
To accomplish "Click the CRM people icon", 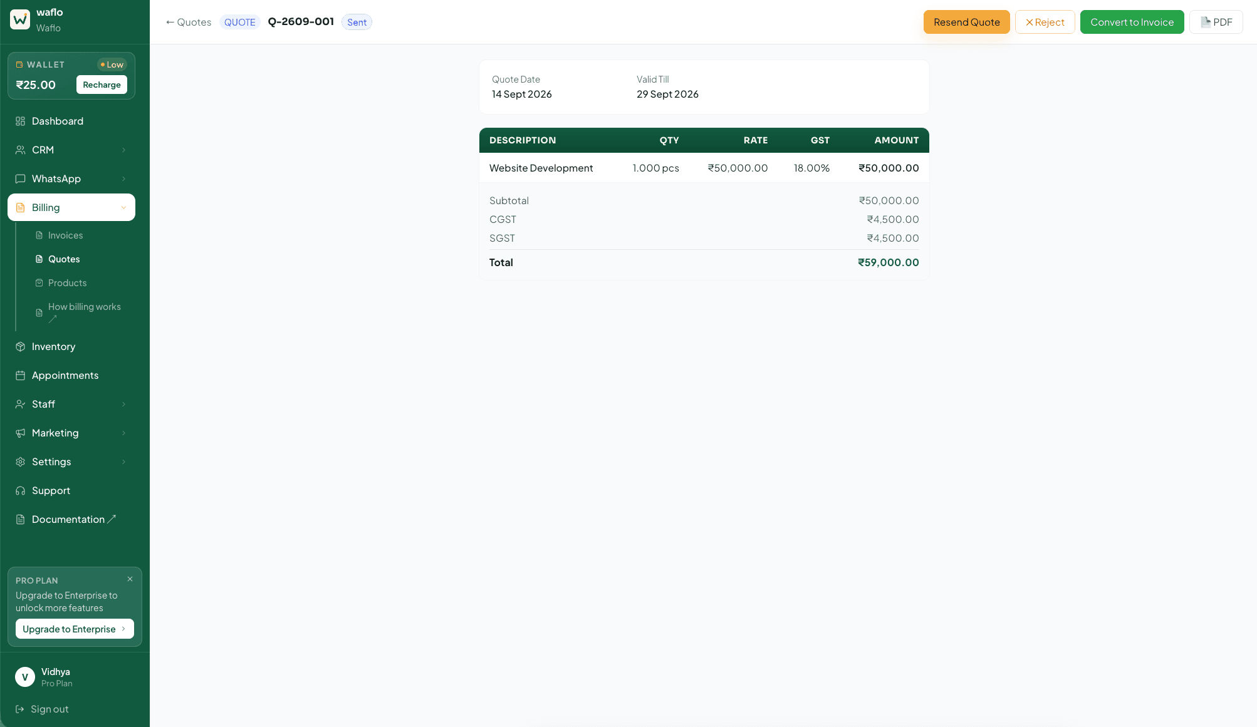I will point(20,150).
